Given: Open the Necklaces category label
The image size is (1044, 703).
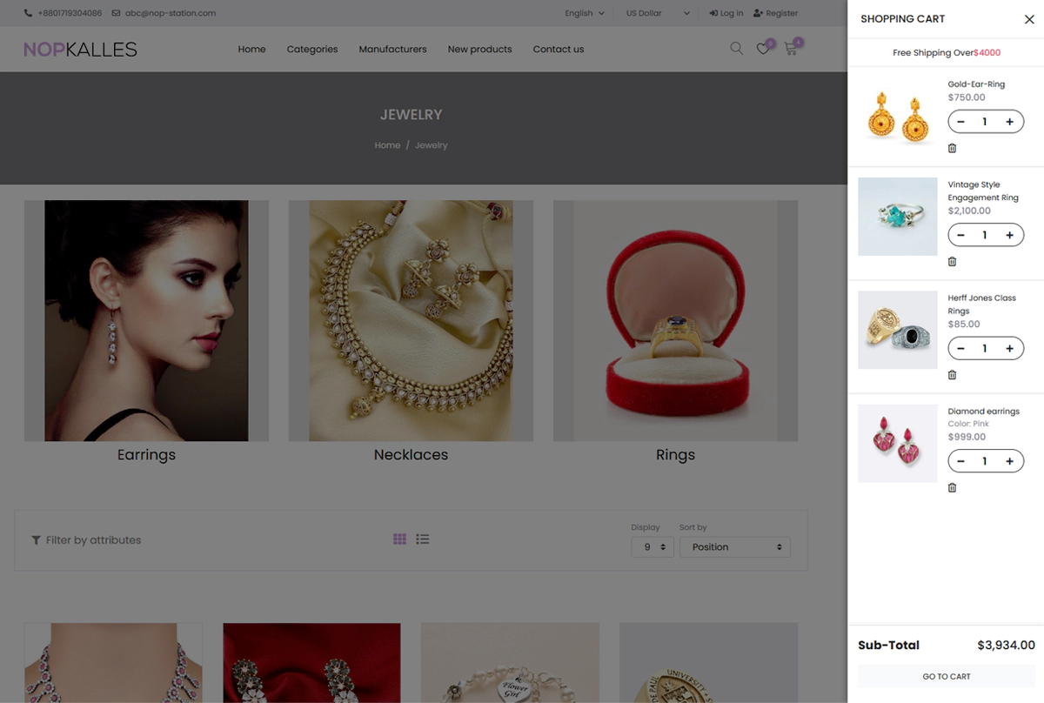Looking at the screenshot, I should click(411, 455).
